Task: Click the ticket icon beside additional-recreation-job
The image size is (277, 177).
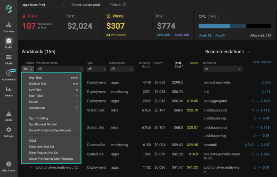Action: coord(77,167)
